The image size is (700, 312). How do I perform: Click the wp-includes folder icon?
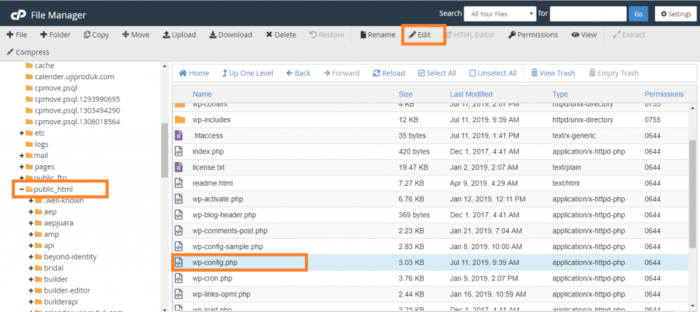(180, 120)
